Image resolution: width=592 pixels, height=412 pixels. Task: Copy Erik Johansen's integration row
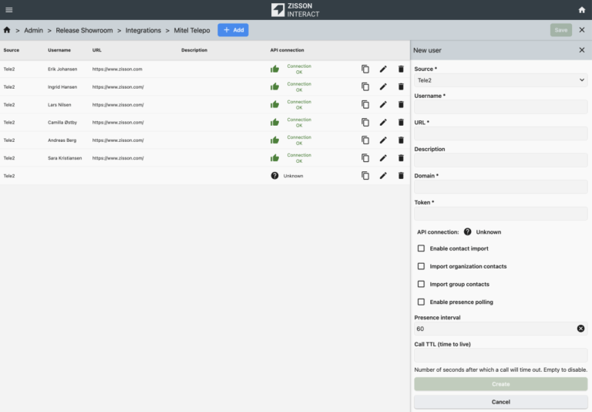pyautogui.click(x=365, y=69)
